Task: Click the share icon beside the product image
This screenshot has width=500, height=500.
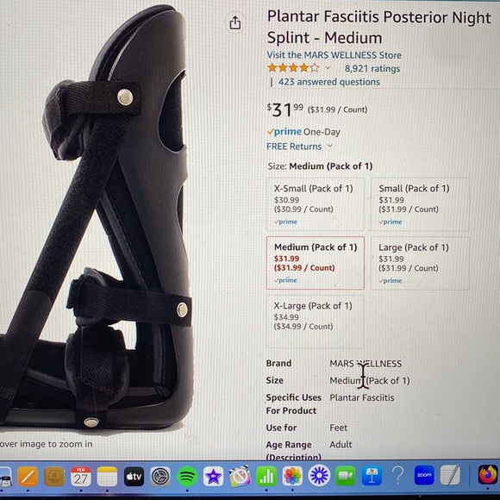Action: pyautogui.click(x=235, y=22)
